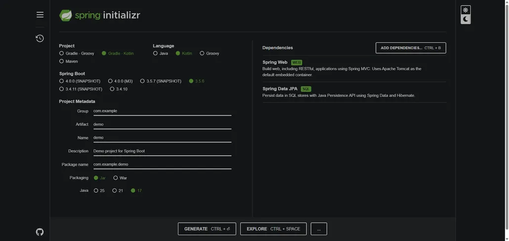
Task: Select Maven project type
Action: 61,62
